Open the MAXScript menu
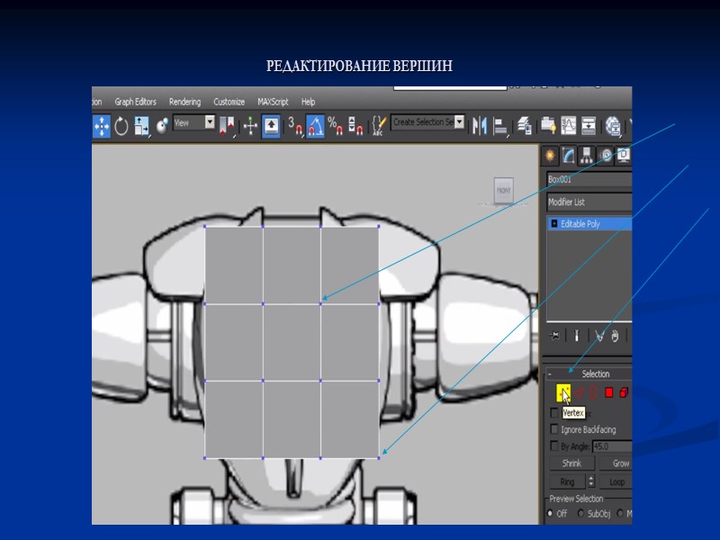Viewport: 720px width, 540px height. coord(273,103)
